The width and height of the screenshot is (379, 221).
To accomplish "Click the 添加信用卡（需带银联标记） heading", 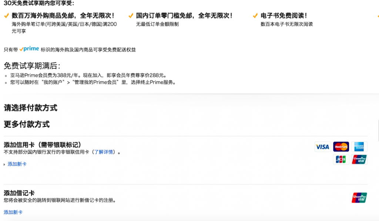I will pyautogui.click(x=42, y=145).
